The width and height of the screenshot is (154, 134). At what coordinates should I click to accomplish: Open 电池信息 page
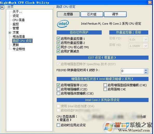point(19,37)
